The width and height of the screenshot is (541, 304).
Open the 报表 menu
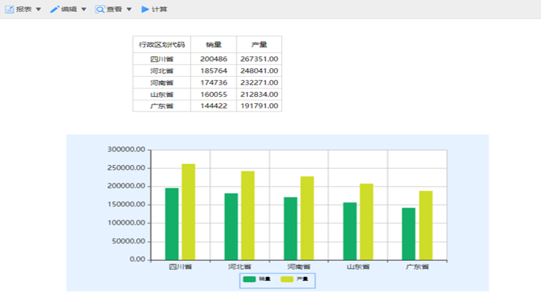[23, 9]
